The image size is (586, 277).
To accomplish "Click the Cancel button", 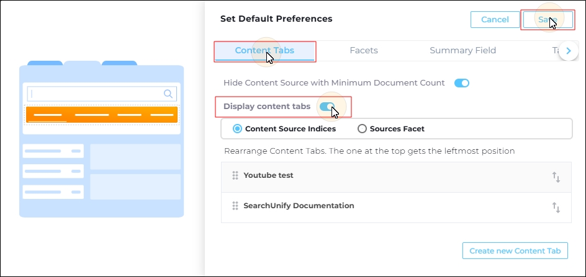I will [495, 19].
